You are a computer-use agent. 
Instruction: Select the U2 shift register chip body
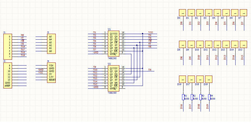click(x=113, y=78)
